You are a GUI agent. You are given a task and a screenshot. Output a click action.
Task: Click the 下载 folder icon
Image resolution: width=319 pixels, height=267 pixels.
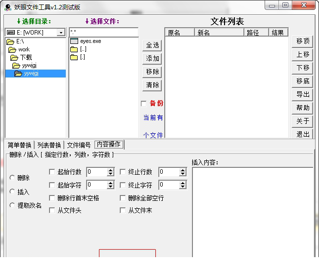pyautogui.click(x=14, y=58)
